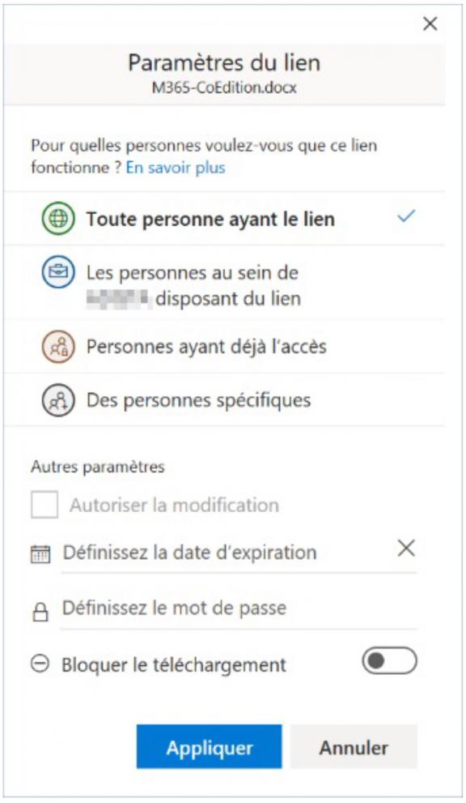466x803 pixels.
Task: Click the calendar icon for expiration date
Action: pos(41,554)
